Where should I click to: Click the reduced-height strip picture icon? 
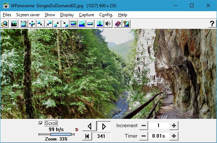point(90,24)
